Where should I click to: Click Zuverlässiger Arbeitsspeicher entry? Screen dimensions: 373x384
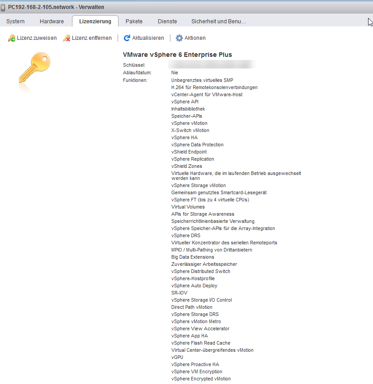204,264
